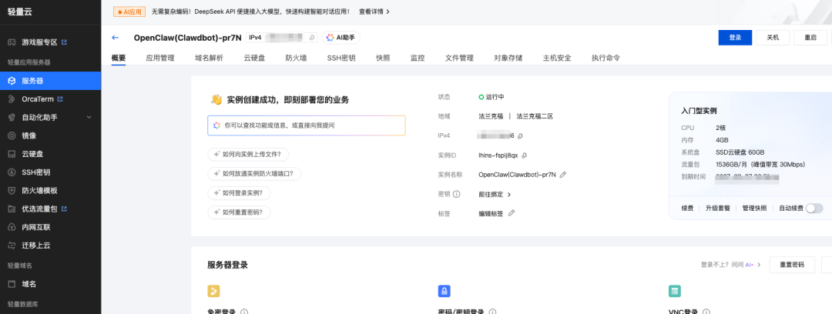Viewport: 832px width, 314px height.
Task: Click the blue 密码/密钥登录 lock icon
Action: click(x=445, y=291)
